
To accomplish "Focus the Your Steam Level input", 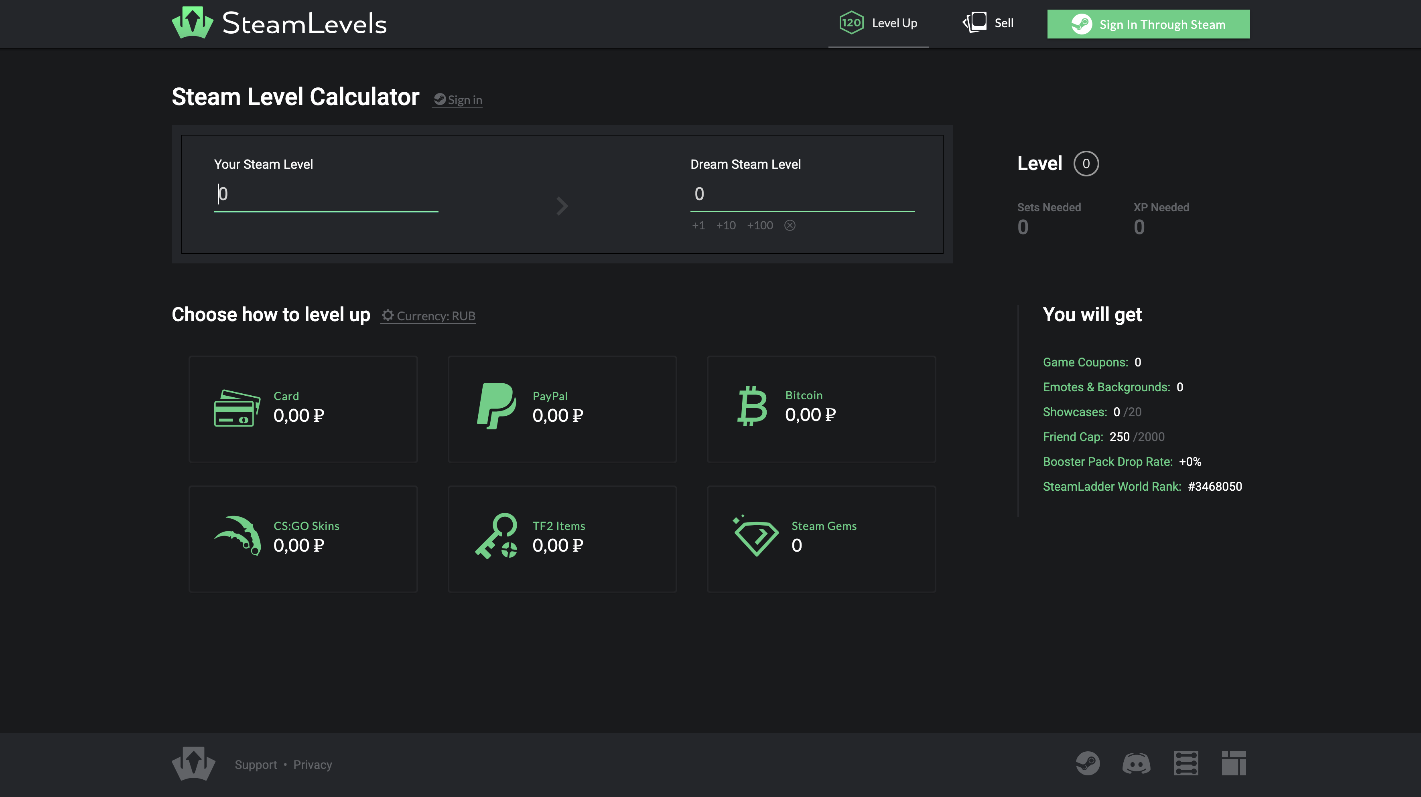I will click(x=326, y=194).
